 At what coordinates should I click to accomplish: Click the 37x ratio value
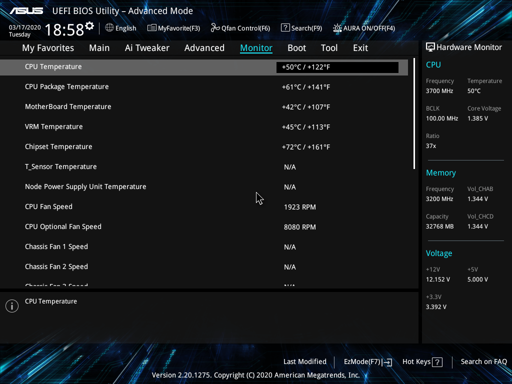[x=431, y=146]
